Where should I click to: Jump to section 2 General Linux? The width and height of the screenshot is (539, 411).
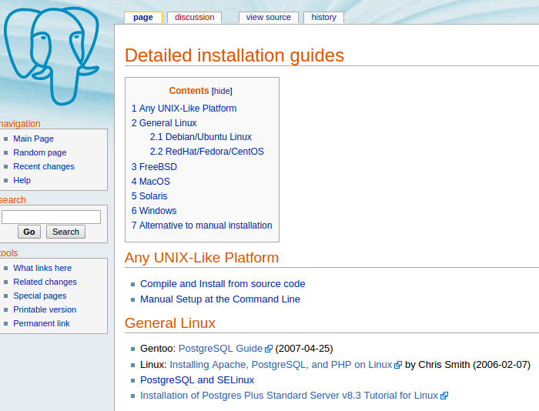coord(164,123)
